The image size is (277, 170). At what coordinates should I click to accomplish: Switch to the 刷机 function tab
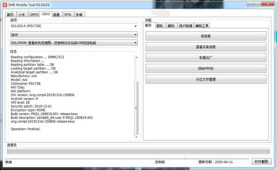point(160,26)
